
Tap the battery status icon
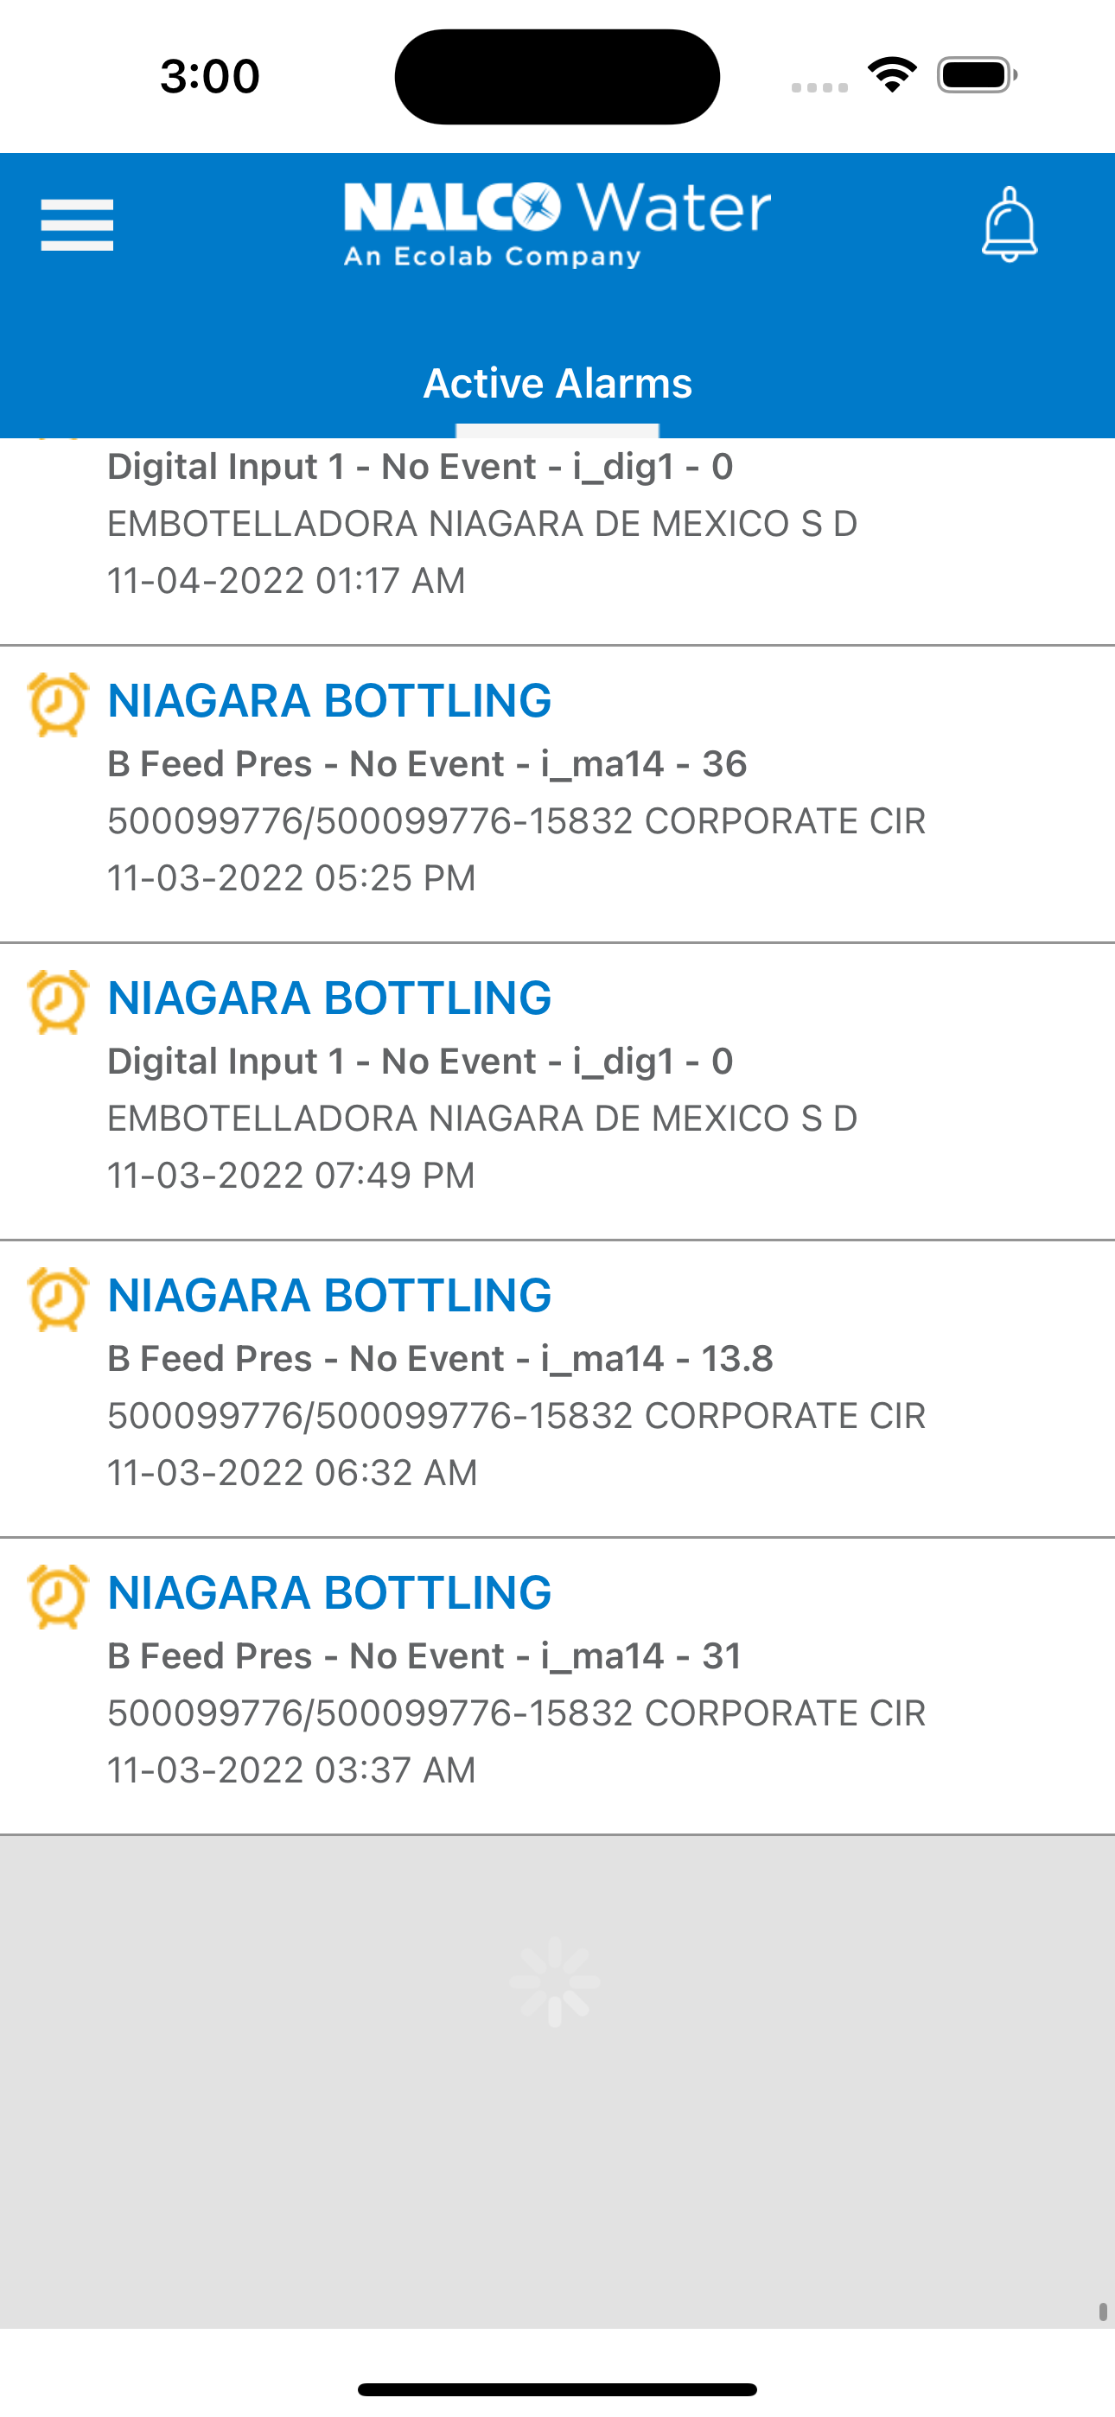pos(976,75)
